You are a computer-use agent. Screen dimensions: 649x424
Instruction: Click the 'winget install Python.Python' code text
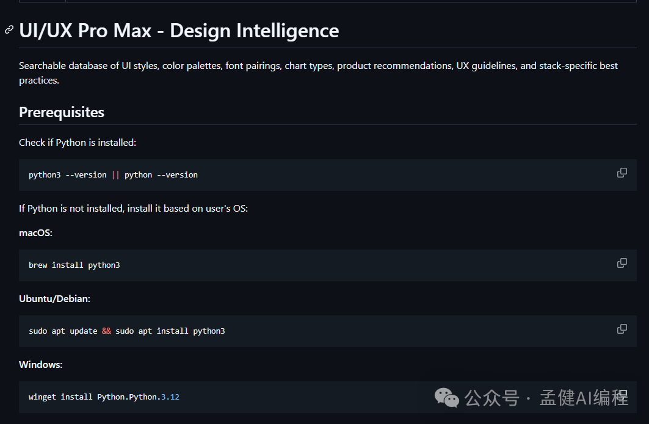92,397
